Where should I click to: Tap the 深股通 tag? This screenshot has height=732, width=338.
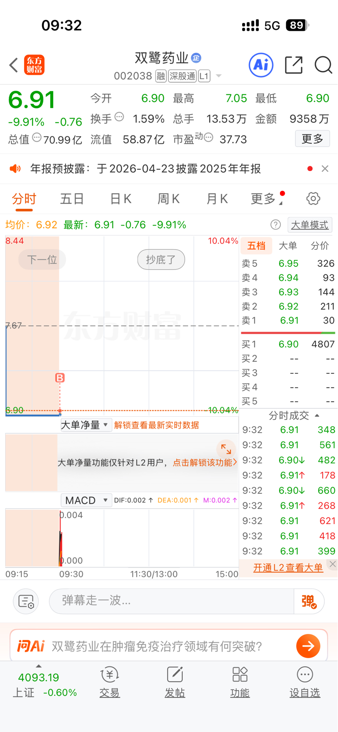[182, 76]
